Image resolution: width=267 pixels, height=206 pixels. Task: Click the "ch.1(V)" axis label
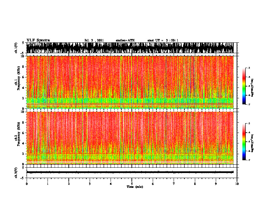tap(16, 48)
